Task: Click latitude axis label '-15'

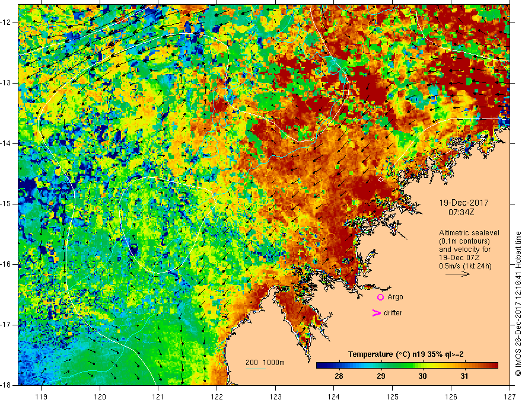Action: (6, 204)
